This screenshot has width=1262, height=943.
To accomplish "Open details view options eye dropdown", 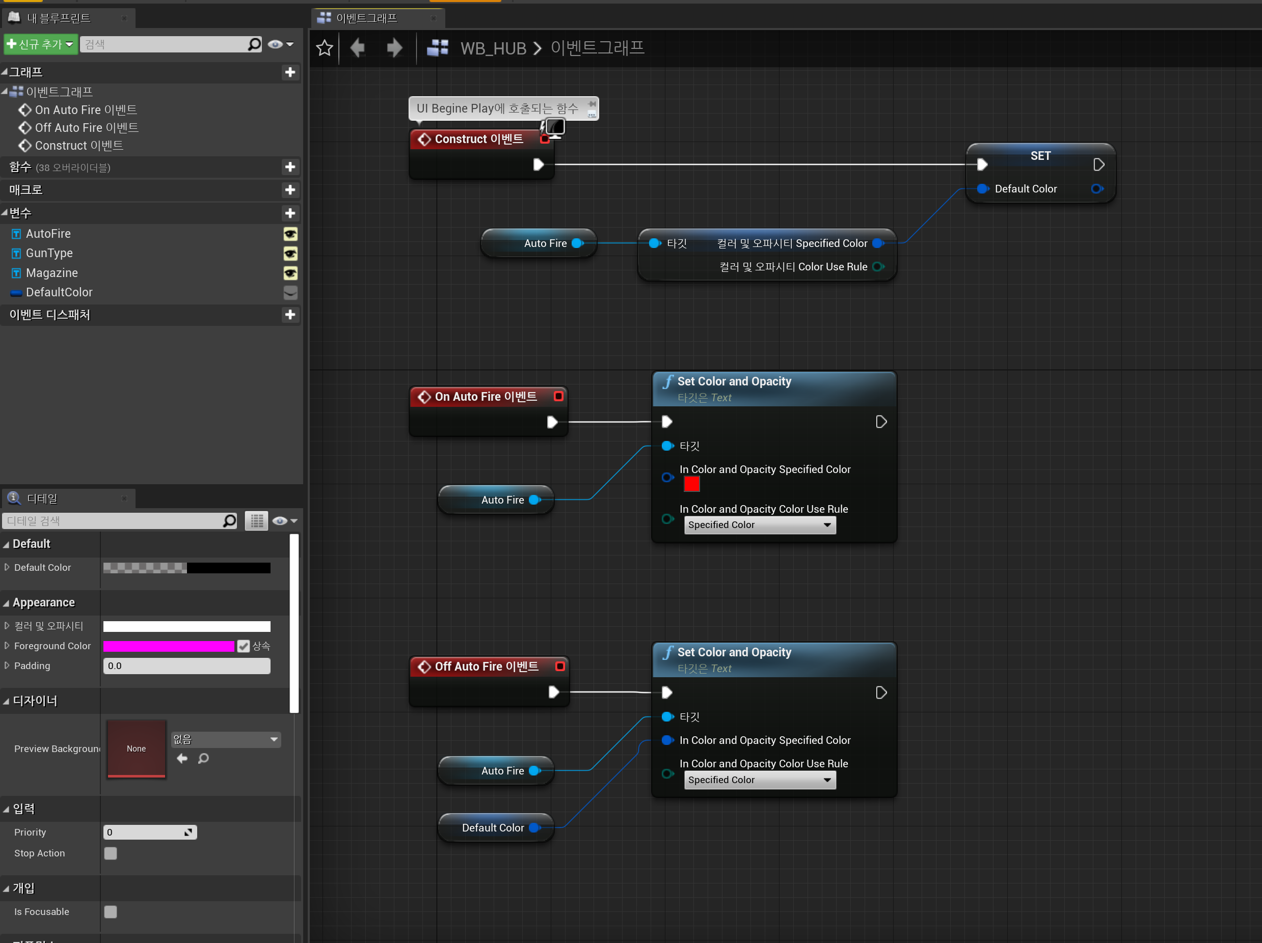I will (x=285, y=520).
